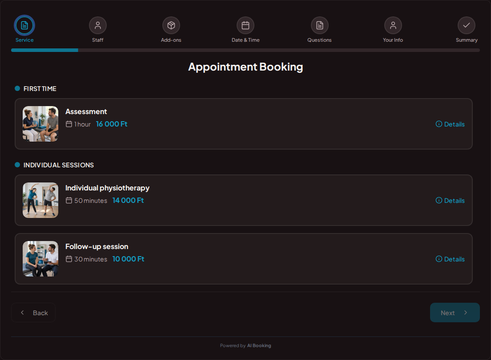Click the 10 000 Ft price
Viewport: 491px width, 360px height.
129,259
